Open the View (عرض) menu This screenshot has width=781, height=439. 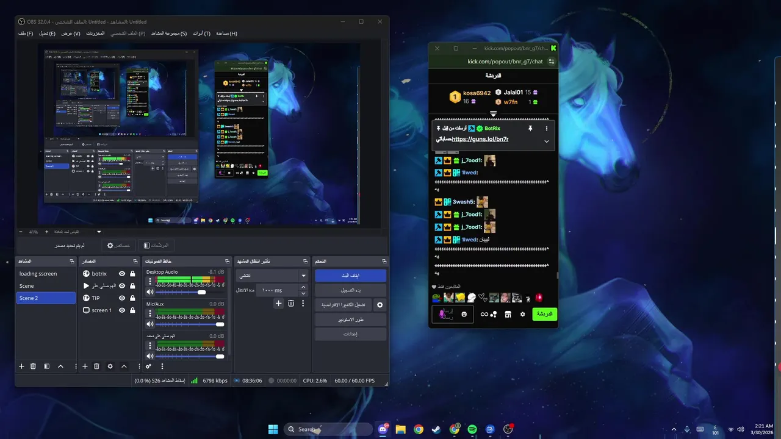(71, 34)
